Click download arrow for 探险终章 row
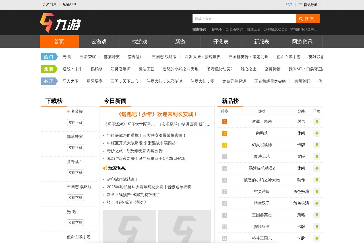The width and height of the screenshot is (364, 243). coord(317,227)
